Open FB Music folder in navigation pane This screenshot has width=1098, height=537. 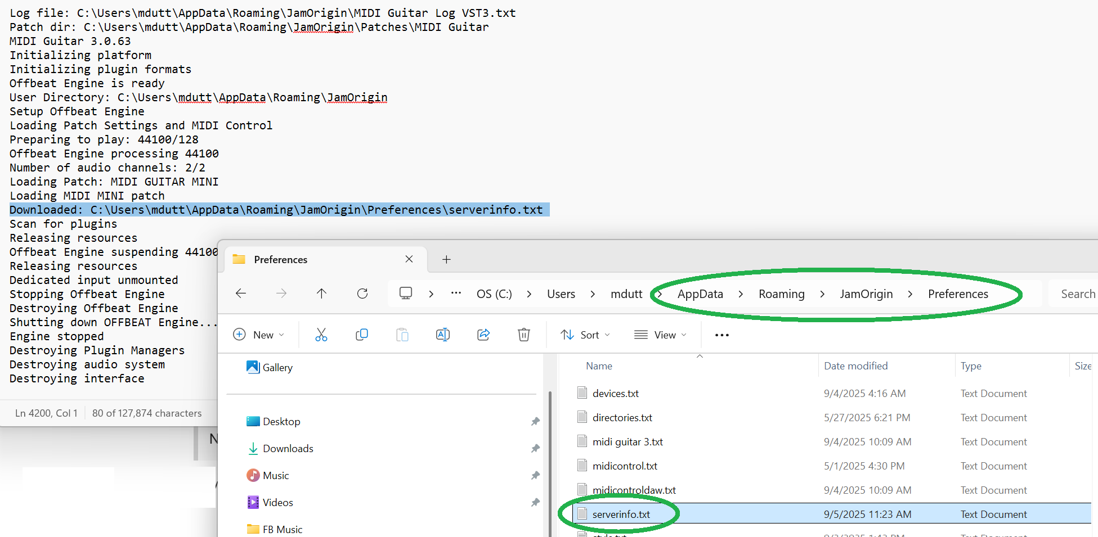point(275,529)
